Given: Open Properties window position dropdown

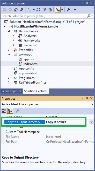Looking at the screenshot, I should pos(83,99).
